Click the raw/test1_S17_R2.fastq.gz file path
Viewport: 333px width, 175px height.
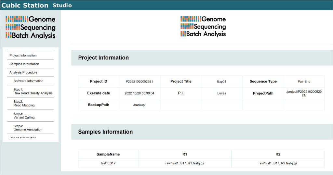[278, 163]
